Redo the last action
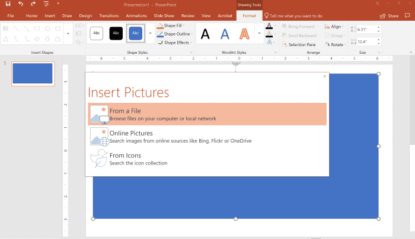Screen dimensions: 415x239 coord(33,4)
